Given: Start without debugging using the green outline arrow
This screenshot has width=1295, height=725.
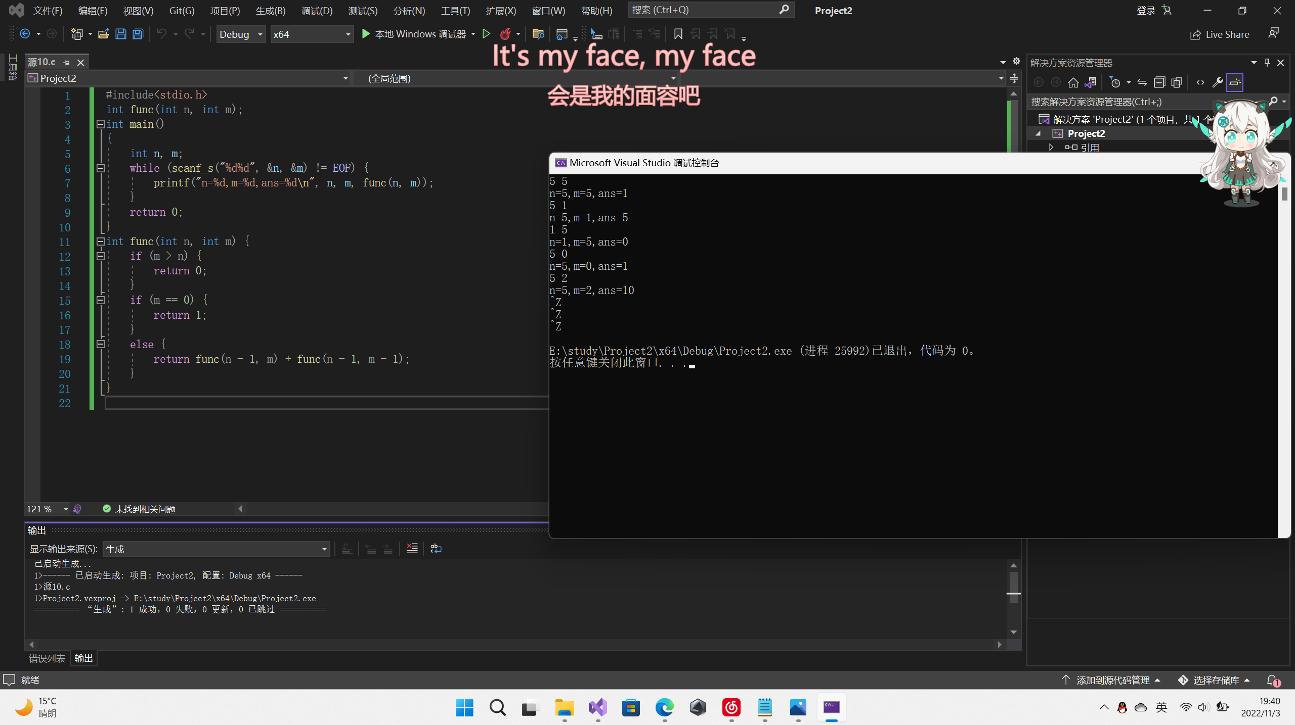Looking at the screenshot, I should point(486,34).
